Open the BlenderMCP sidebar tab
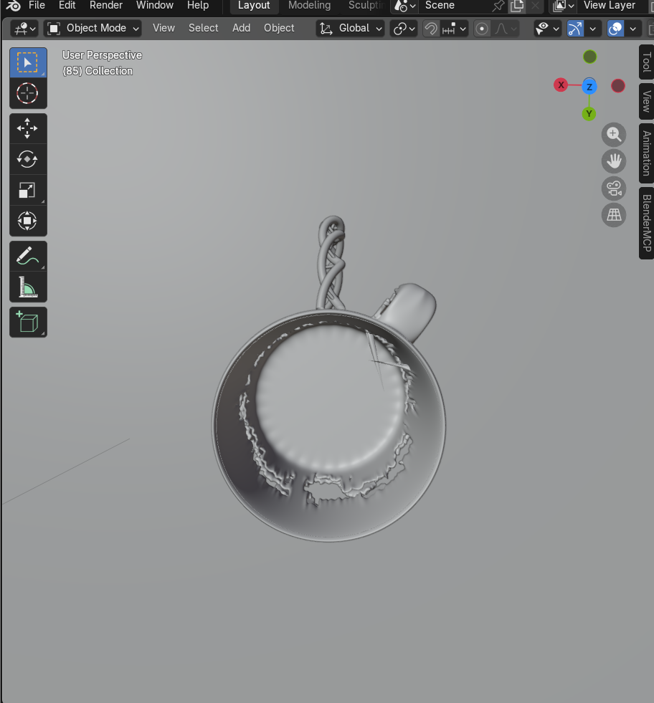 pos(646,223)
